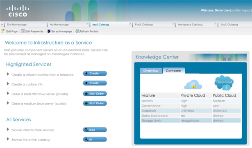
Task: Click the Edit Passwords icon
Action: 23,31
